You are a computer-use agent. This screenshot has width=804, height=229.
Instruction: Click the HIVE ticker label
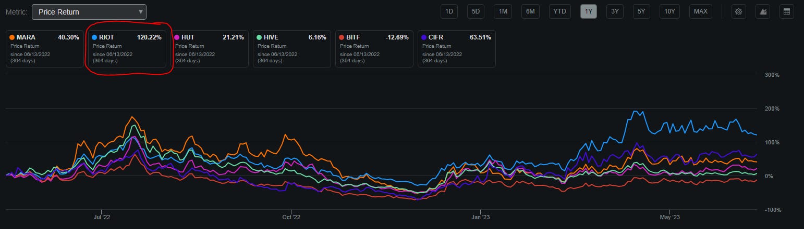pyautogui.click(x=271, y=38)
